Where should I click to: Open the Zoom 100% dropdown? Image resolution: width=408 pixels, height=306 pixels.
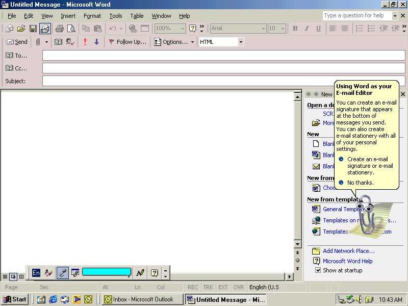click(183, 29)
